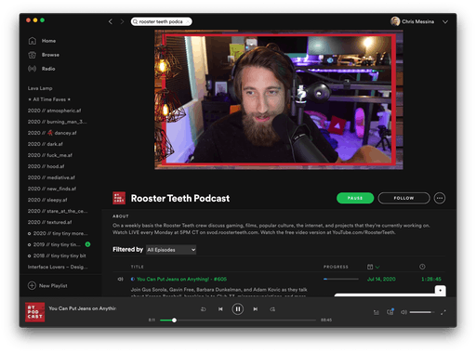Open playlist 2020 // tiny tiny more
This screenshot has width=476, height=353.
(x=58, y=233)
